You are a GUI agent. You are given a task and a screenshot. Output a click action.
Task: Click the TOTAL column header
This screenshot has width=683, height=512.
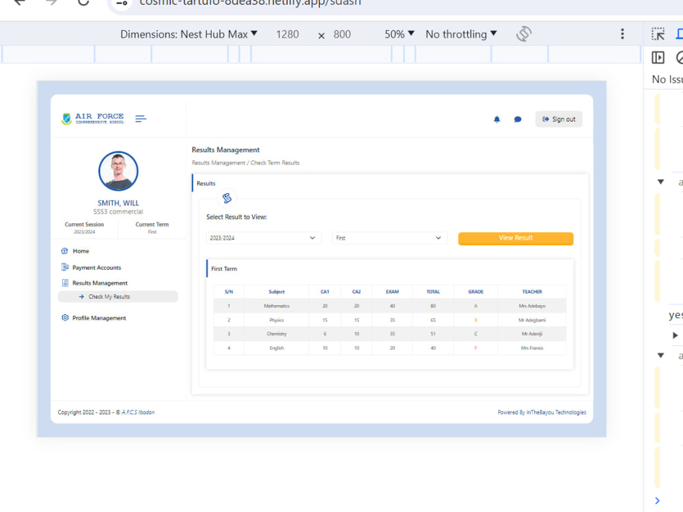[x=433, y=291]
